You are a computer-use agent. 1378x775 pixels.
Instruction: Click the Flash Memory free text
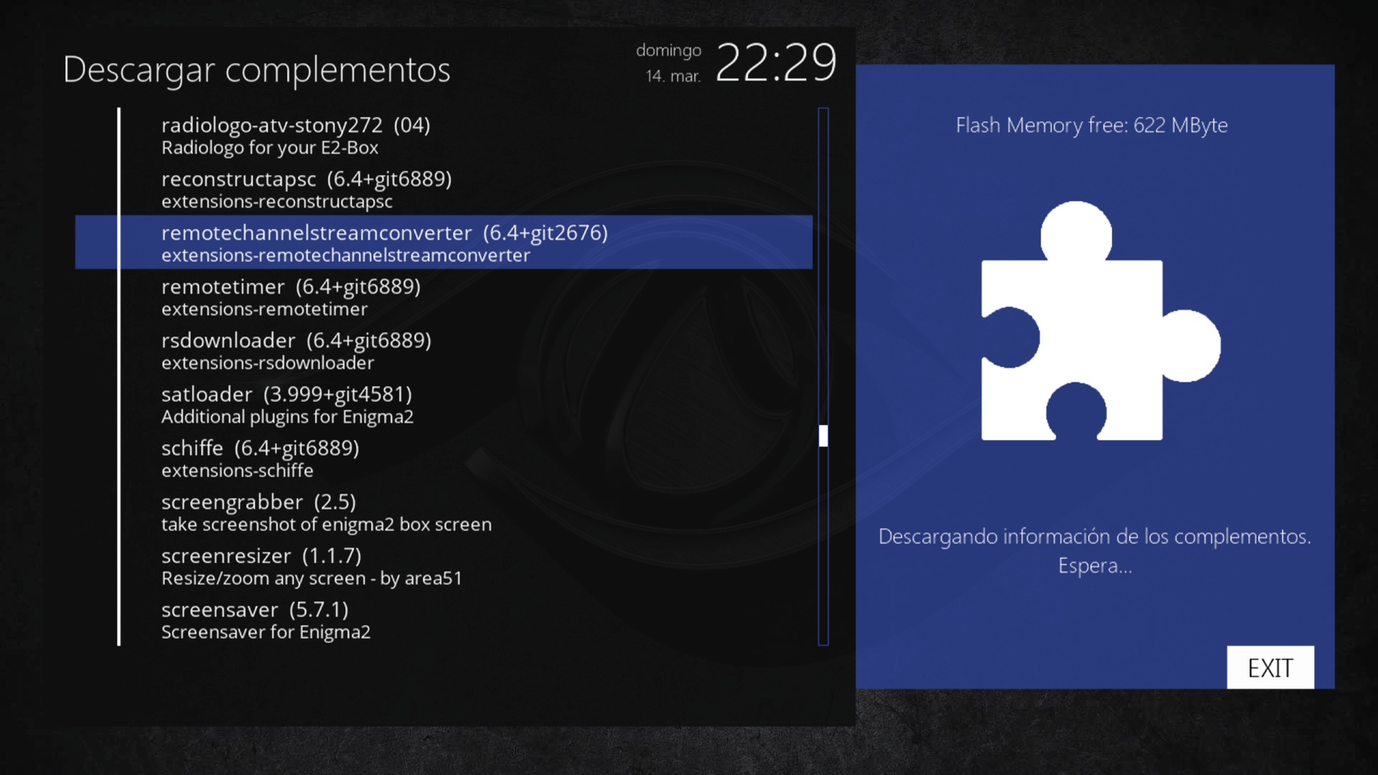tap(1091, 126)
